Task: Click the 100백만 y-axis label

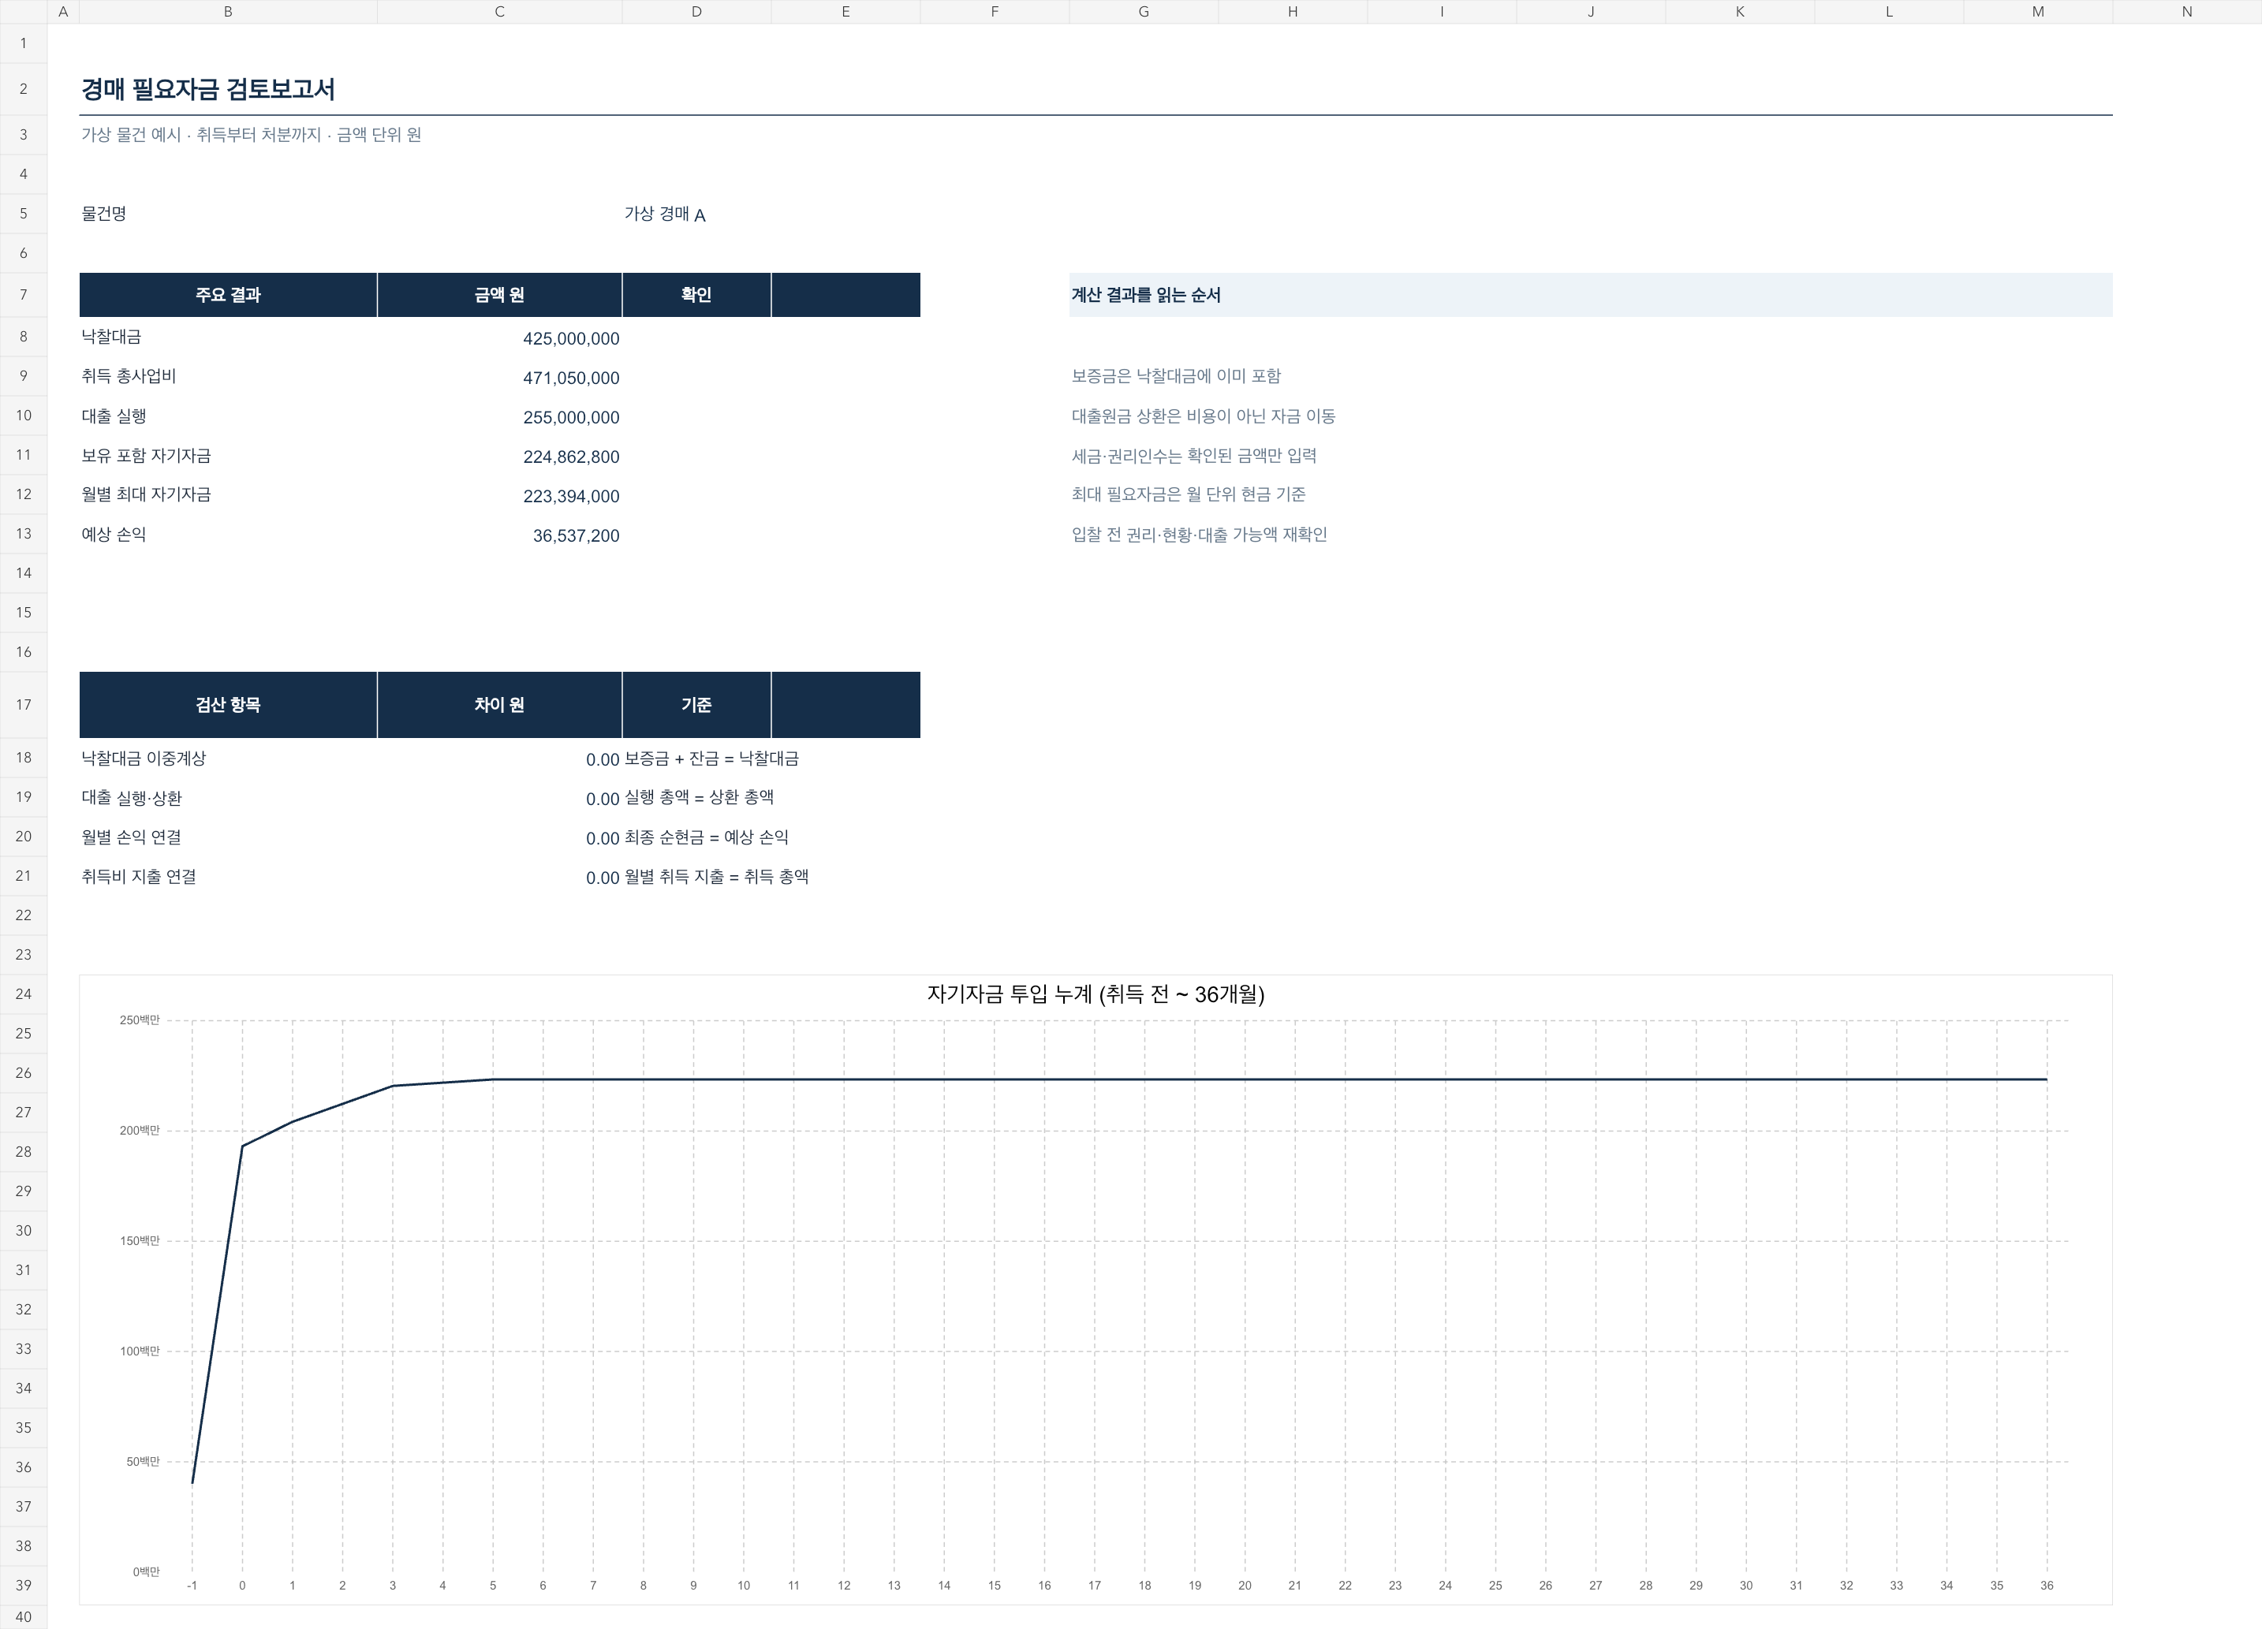Action: pyautogui.click(x=140, y=1351)
